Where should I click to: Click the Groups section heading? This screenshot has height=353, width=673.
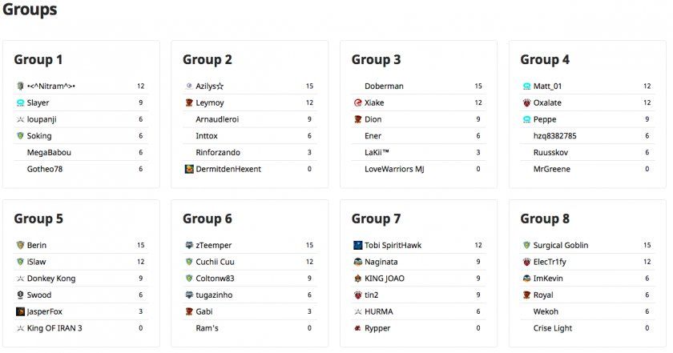(30, 10)
